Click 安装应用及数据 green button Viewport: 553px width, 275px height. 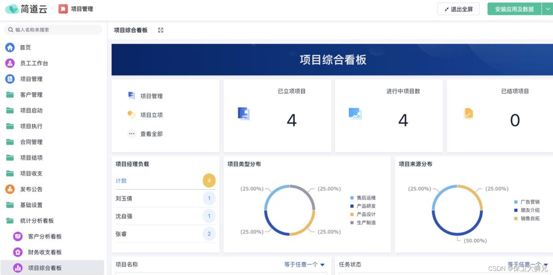click(x=514, y=9)
